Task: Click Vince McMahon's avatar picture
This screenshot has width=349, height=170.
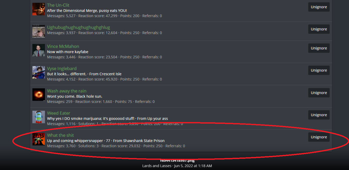Action: (x=39, y=50)
